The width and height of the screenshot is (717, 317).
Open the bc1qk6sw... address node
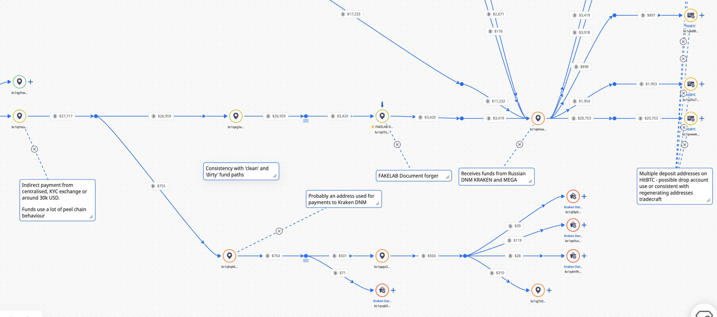[538, 118]
